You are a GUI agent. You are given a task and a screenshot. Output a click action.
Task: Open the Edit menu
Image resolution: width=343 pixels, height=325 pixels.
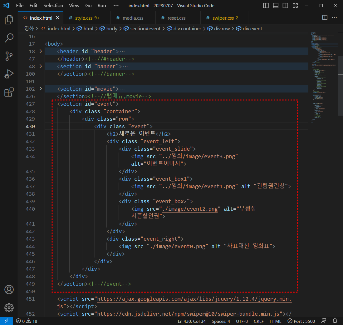(x=33, y=6)
